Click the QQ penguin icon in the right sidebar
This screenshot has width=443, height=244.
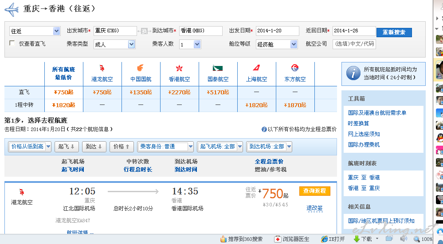click(x=439, y=138)
